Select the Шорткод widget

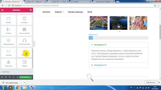coord(9,53)
